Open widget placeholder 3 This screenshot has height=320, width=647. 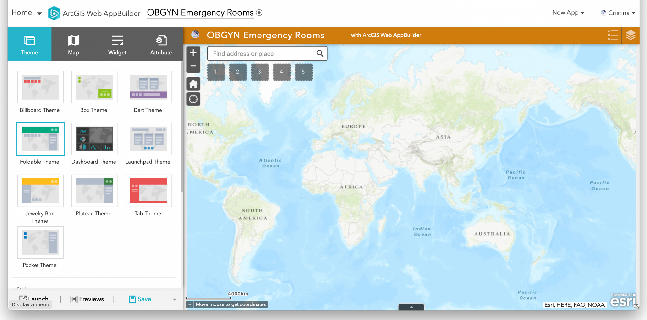(x=260, y=72)
